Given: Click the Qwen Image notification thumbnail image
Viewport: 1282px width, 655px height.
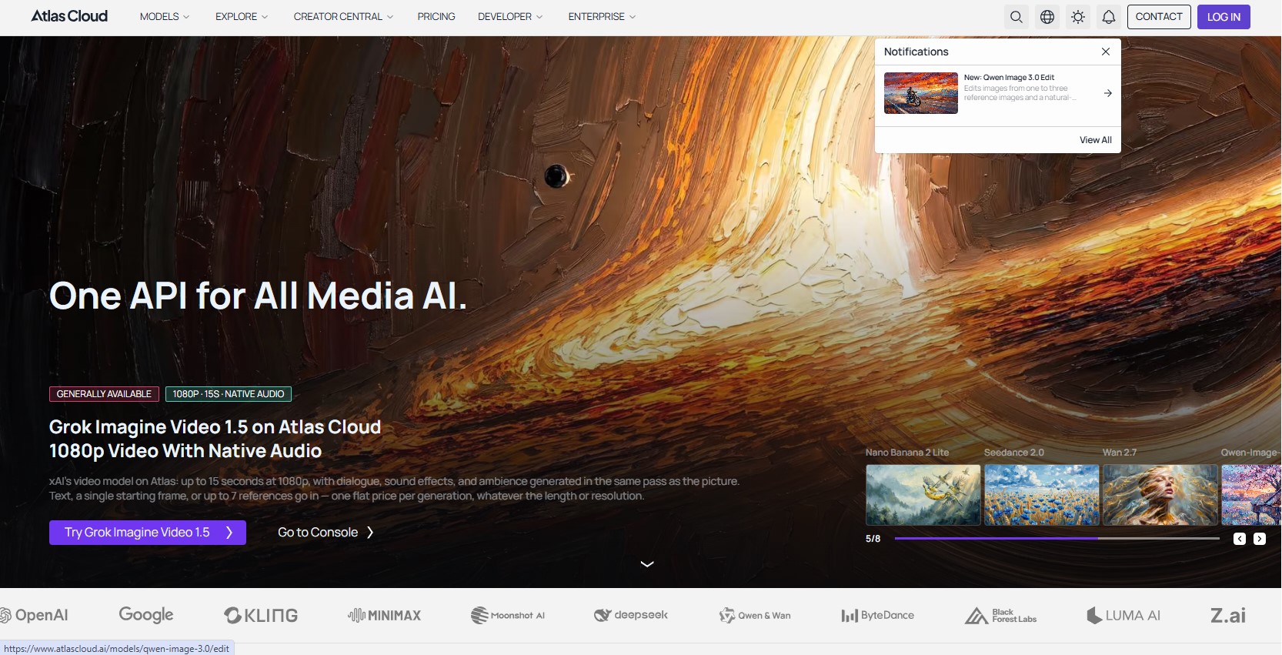Looking at the screenshot, I should [x=921, y=93].
